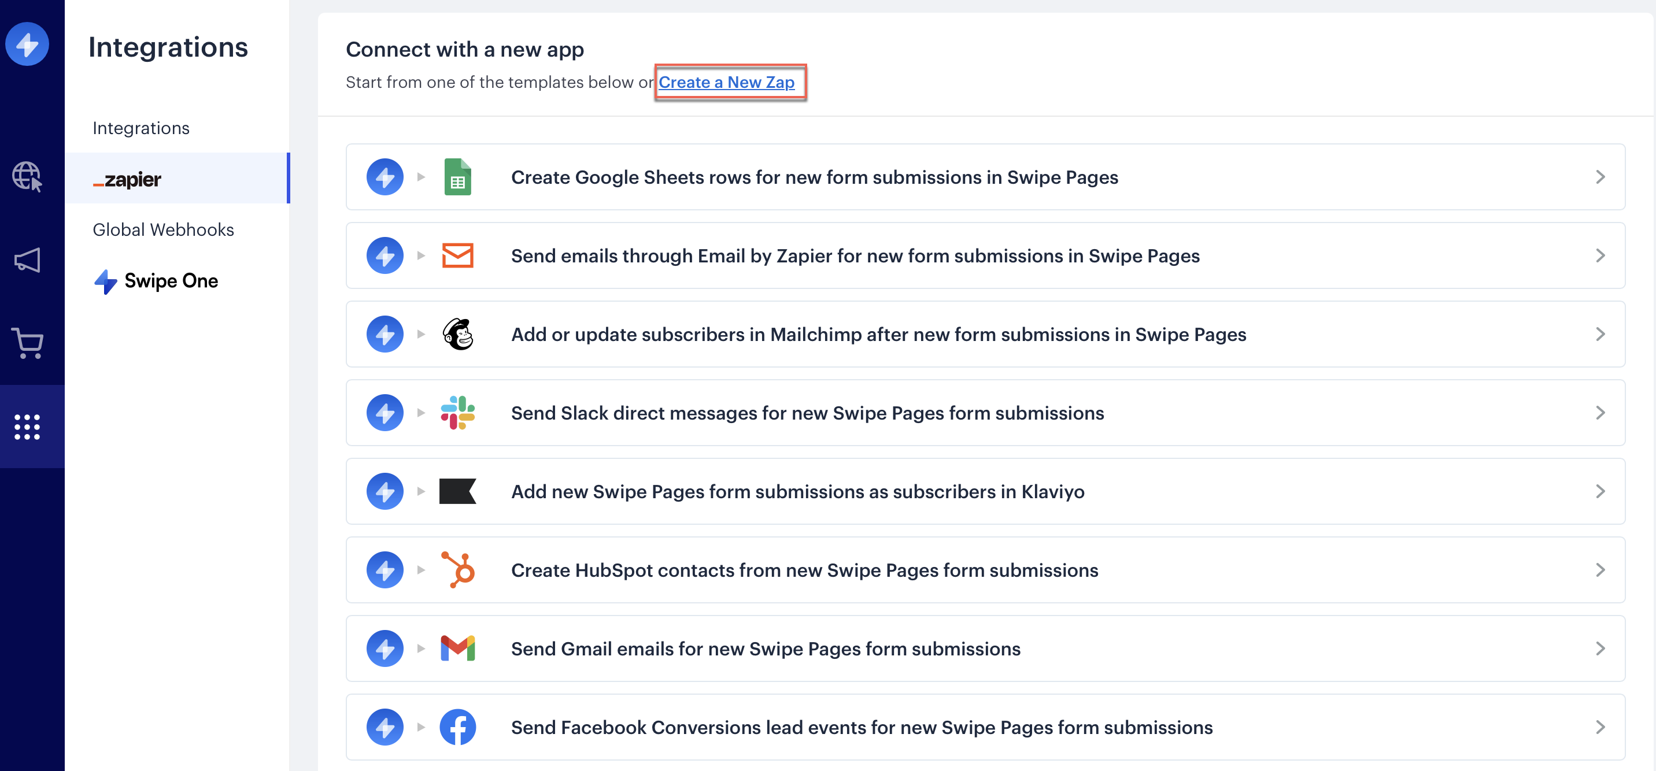The height and width of the screenshot is (771, 1656).
Task: Open the Slack direct messages template details
Action: 1600,413
